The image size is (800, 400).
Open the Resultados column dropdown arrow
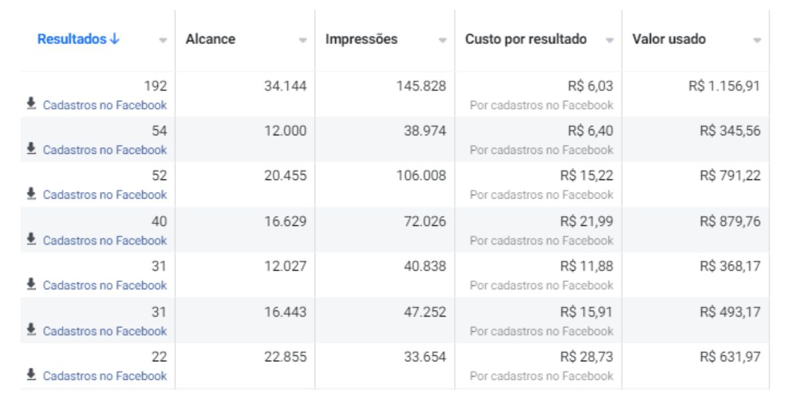click(163, 41)
